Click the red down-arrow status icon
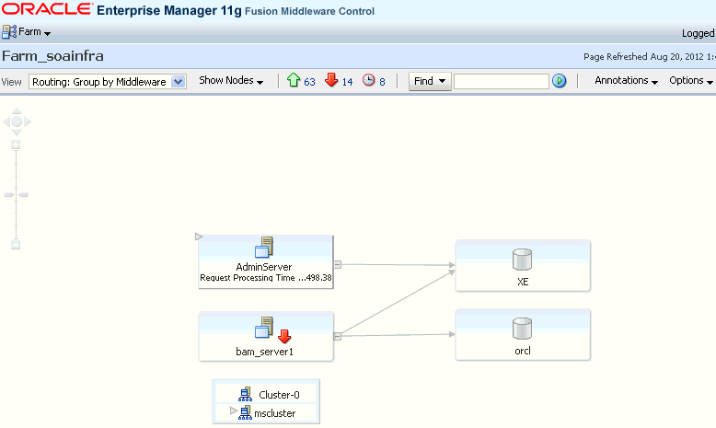 pyautogui.click(x=331, y=80)
